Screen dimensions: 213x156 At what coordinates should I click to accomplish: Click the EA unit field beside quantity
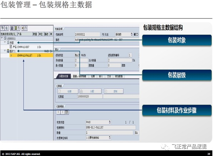(x=136, y=133)
